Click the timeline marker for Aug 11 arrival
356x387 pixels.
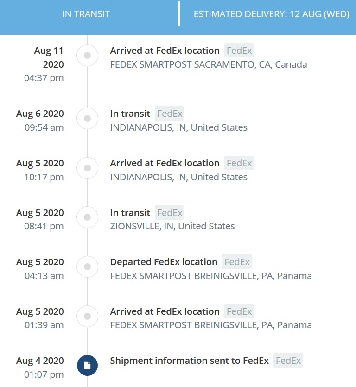point(87,56)
